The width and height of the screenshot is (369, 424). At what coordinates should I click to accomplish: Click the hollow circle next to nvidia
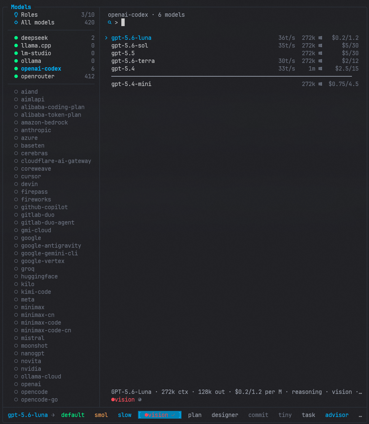coord(16,369)
